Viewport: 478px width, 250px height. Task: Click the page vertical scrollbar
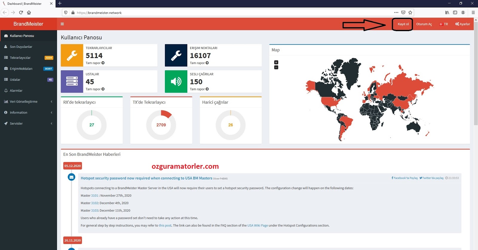[x=476, y=73]
